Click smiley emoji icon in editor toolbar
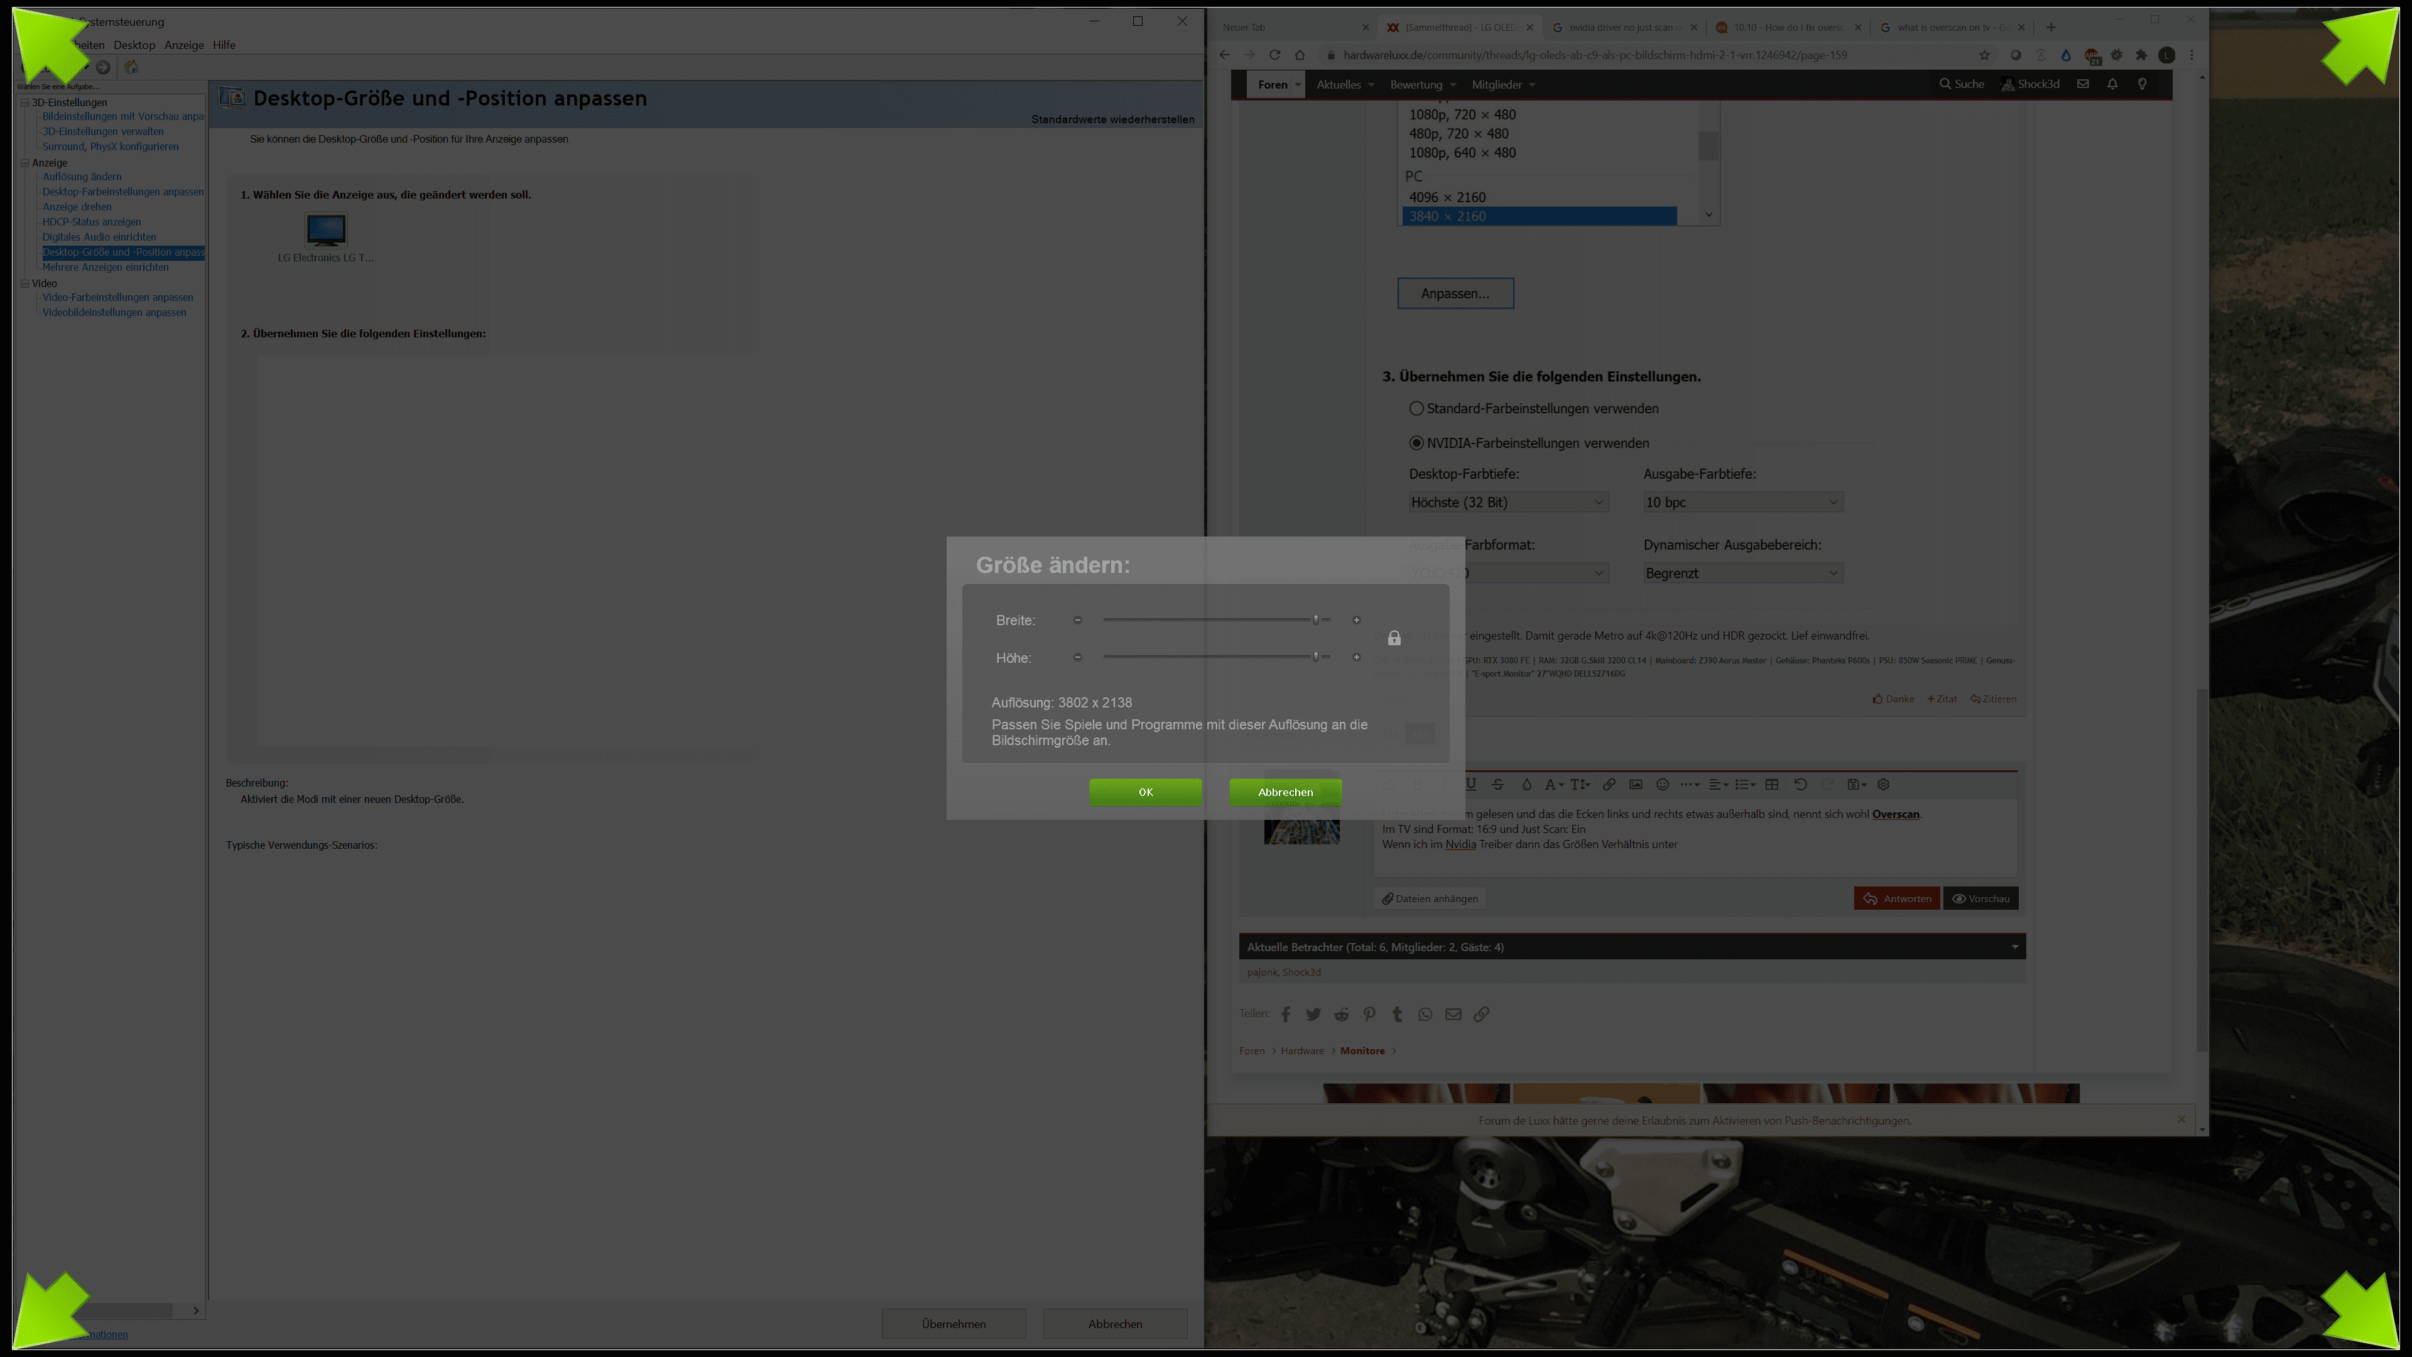Screen dimensions: 2412x1357 click(x=1663, y=785)
